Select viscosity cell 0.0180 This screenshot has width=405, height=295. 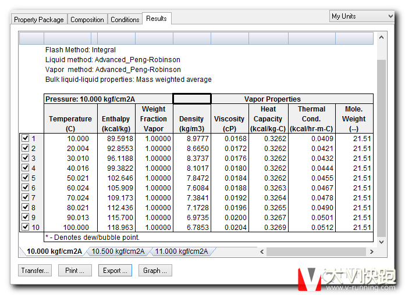click(x=230, y=168)
